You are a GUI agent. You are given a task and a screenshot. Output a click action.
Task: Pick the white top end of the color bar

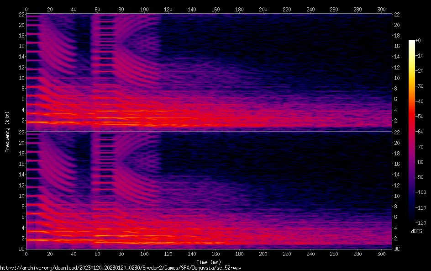412,42
